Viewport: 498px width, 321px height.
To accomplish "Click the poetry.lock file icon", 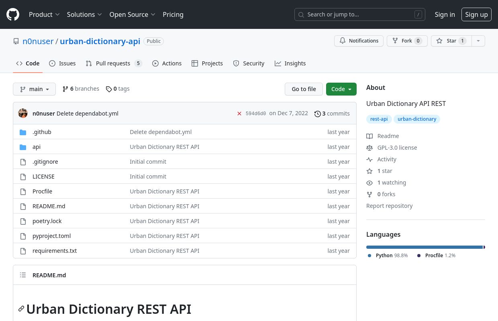I will (x=23, y=221).
